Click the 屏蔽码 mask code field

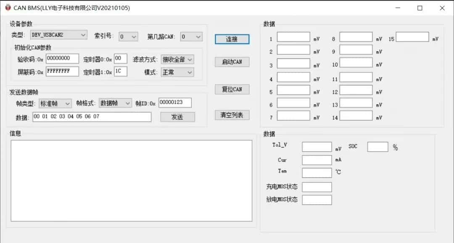pos(62,71)
